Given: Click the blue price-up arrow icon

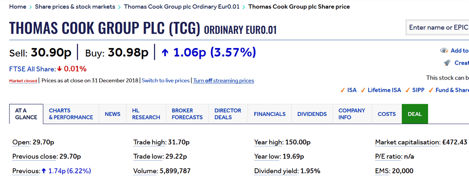Looking at the screenshot, I should [x=165, y=52].
